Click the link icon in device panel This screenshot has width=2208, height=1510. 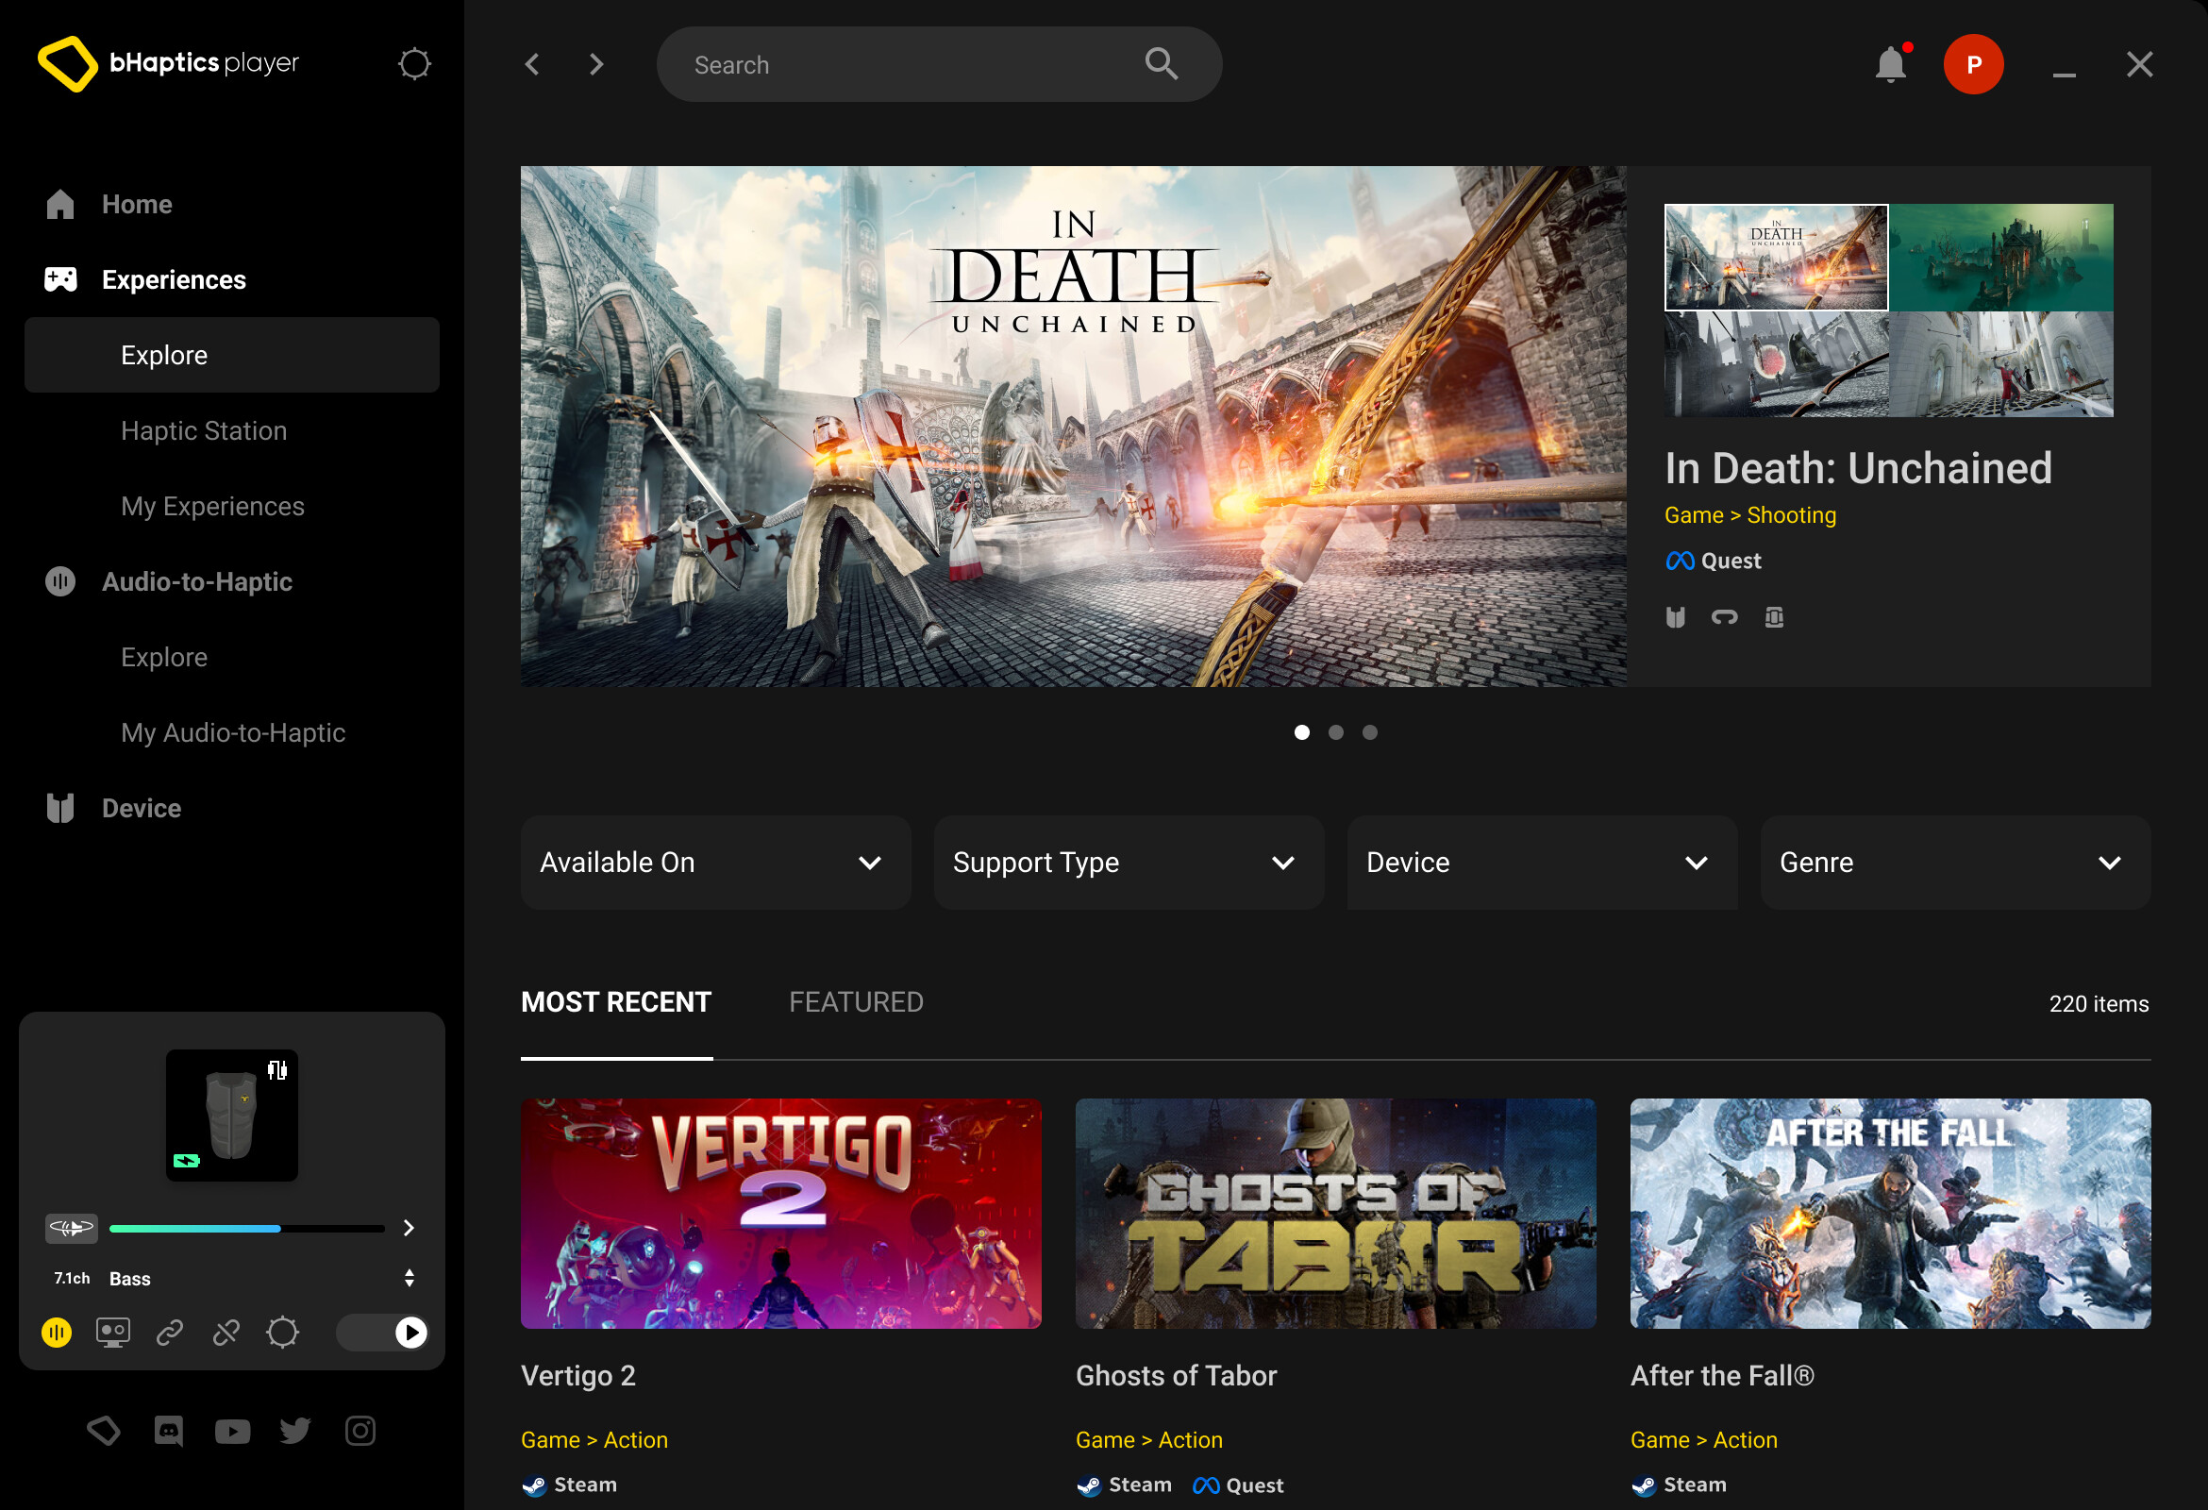click(170, 1333)
